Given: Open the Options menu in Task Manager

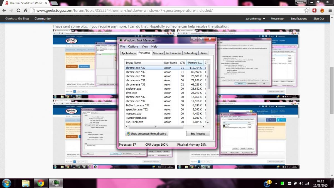Looking at the screenshot, I should pos(133,47).
